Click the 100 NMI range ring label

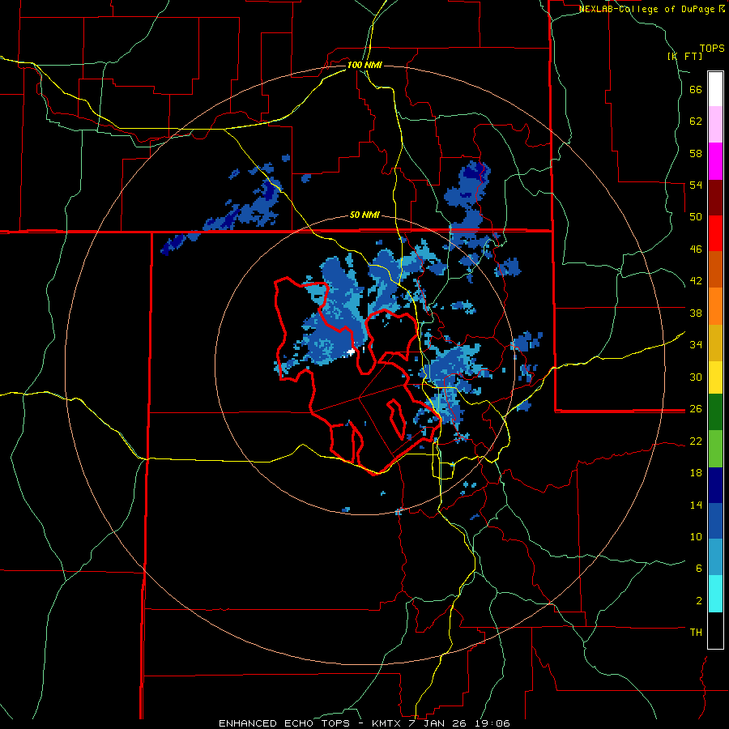(x=364, y=65)
